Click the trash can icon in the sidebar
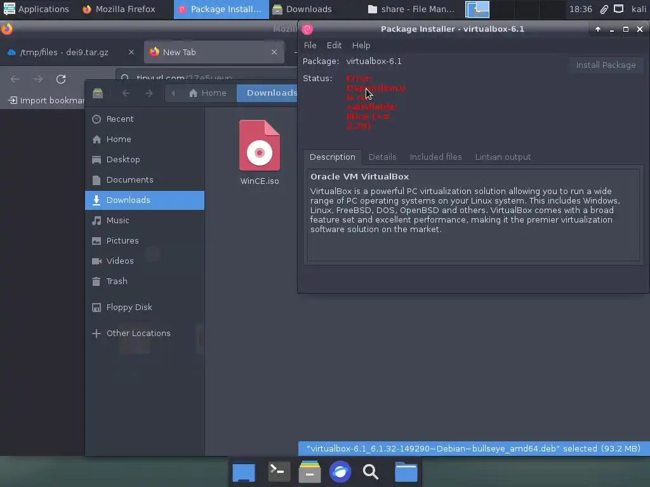This screenshot has height=487, width=650. [96, 281]
